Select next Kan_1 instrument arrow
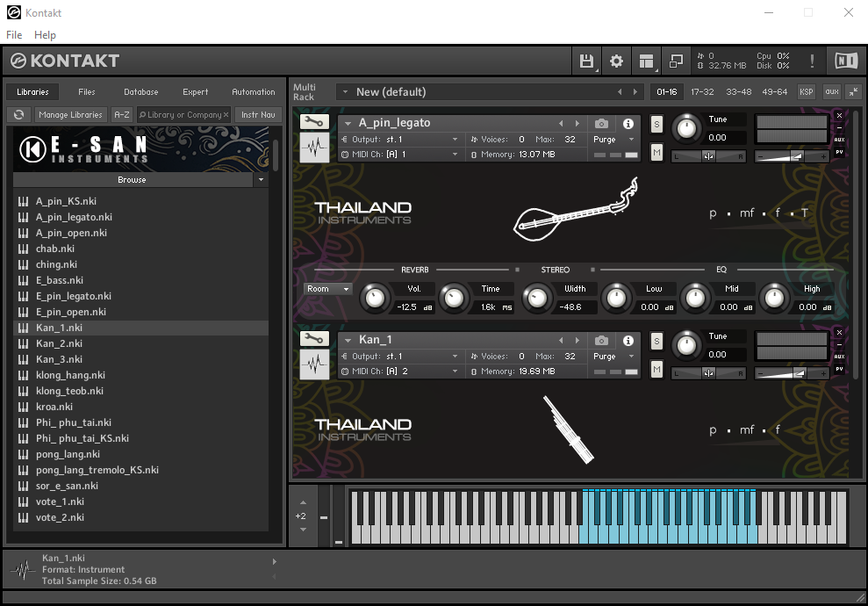This screenshot has width=868, height=606. click(577, 340)
